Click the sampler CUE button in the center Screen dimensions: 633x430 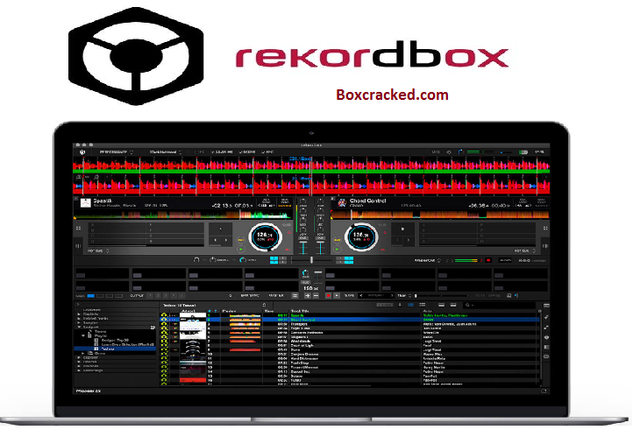(306, 281)
